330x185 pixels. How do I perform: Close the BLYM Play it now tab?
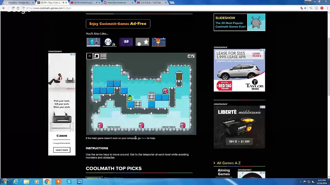pyautogui.click(x=66, y=3)
